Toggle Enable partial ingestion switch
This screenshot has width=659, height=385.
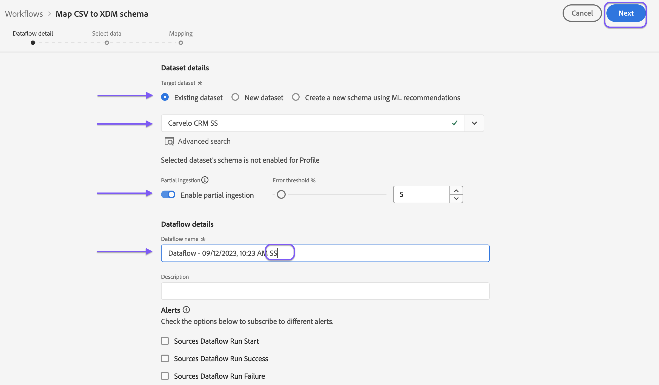point(168,194)
